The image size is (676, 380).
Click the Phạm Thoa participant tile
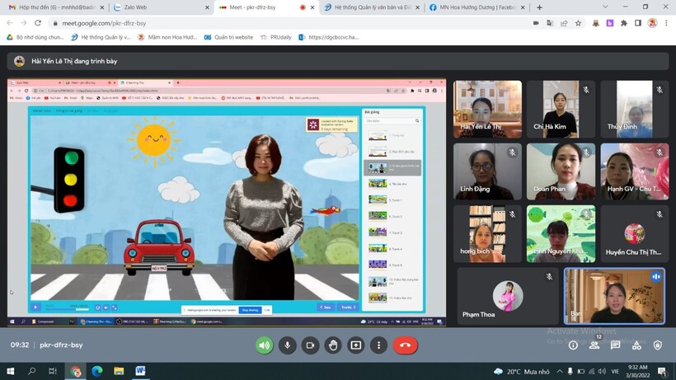pos(507,296)
